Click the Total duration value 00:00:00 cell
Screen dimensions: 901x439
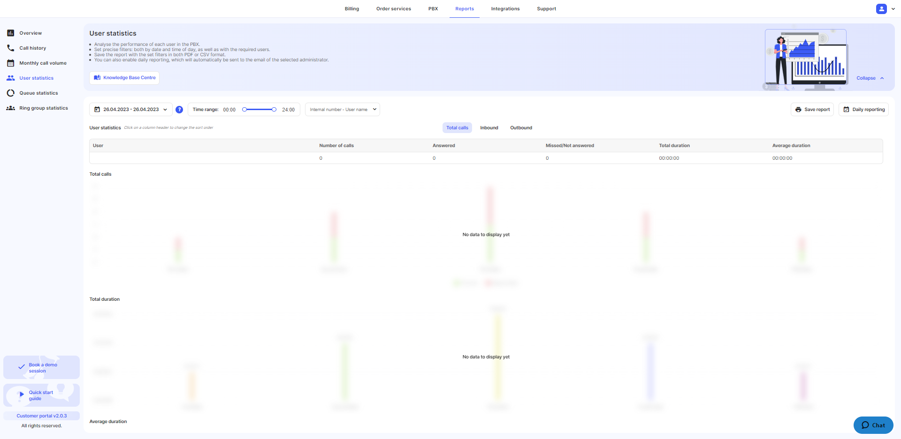coord(669,158)
